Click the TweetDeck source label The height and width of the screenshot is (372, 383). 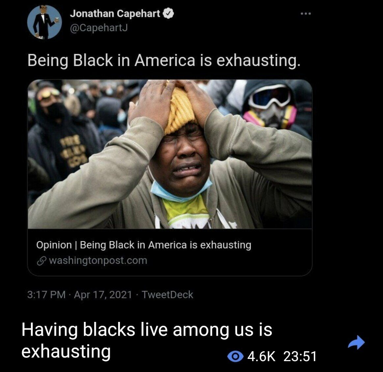point(168,294)
